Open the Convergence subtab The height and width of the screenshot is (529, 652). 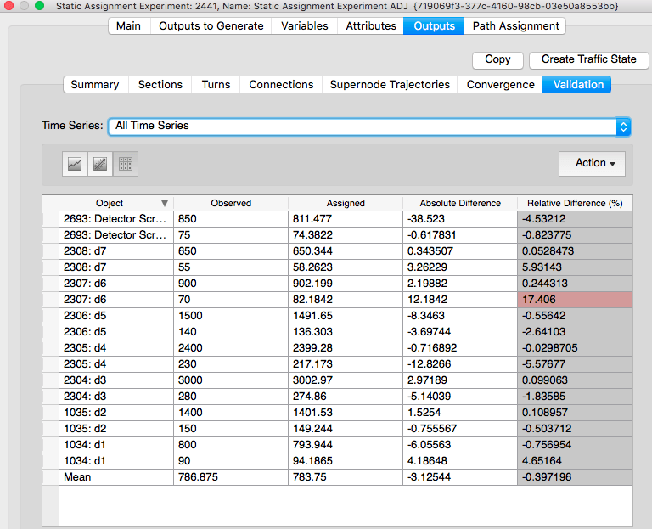coord(500,84)
